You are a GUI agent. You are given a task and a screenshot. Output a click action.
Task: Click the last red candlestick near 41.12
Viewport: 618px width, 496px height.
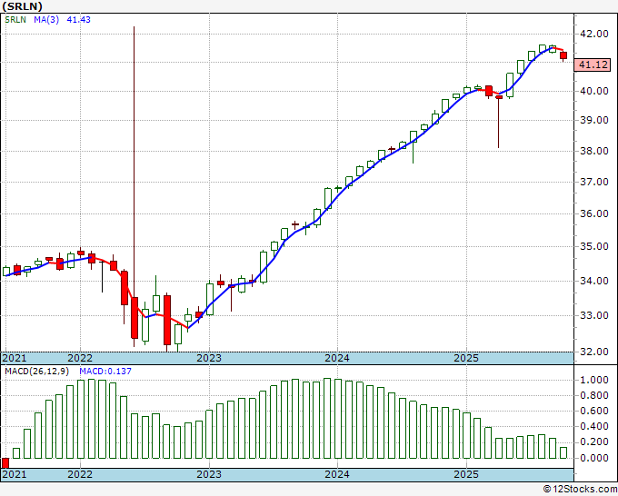point(563,55)
